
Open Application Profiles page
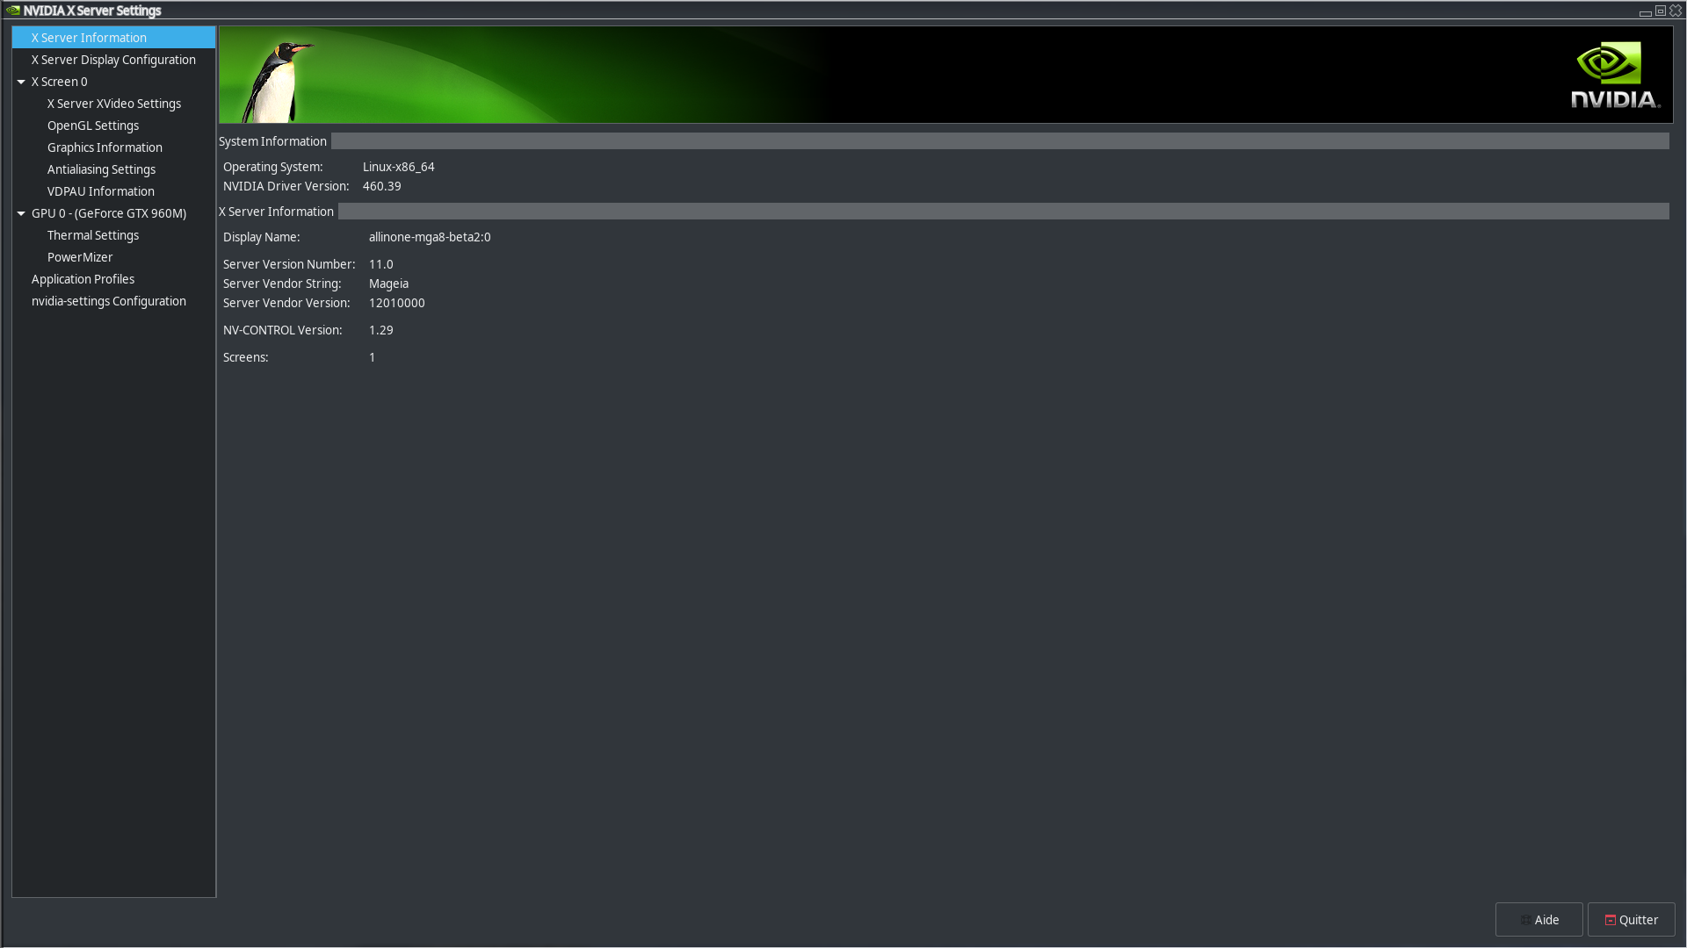click(83, 279)
